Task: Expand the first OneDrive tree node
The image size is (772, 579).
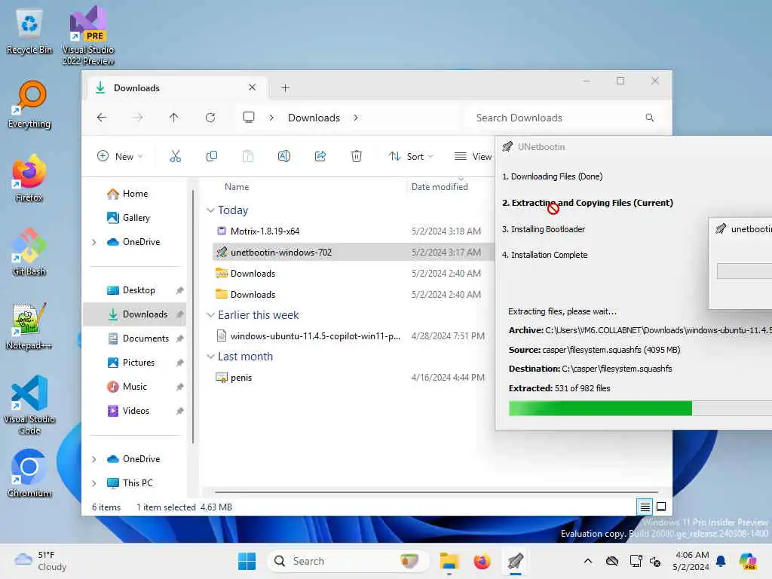Action: (x=94, y=242)
